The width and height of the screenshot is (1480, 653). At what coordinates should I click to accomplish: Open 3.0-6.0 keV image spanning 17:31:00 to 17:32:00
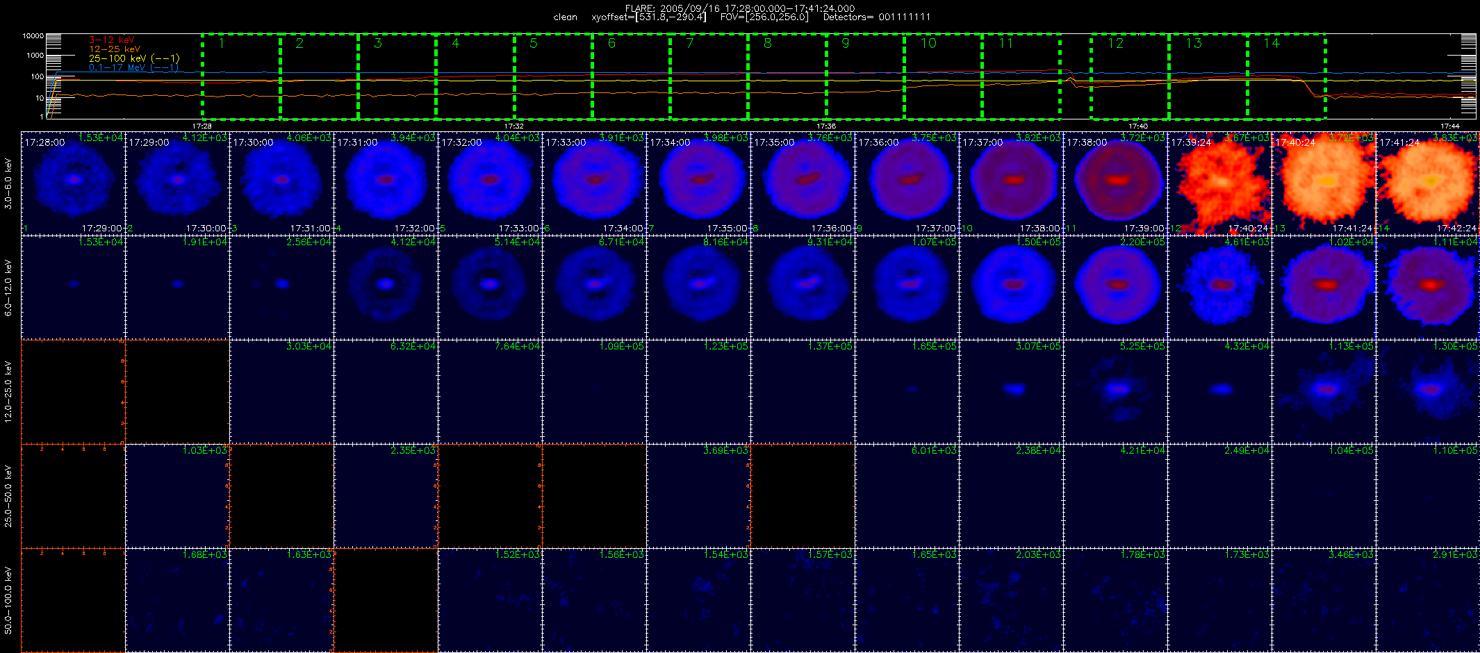(x=386, y=183)
